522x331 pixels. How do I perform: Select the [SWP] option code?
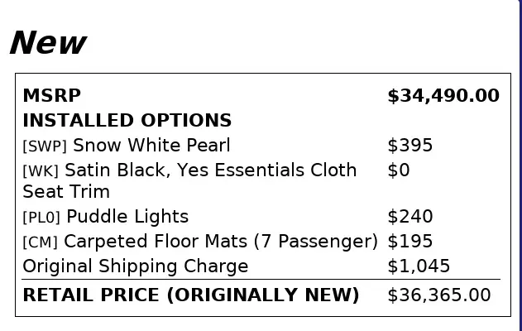45,146
